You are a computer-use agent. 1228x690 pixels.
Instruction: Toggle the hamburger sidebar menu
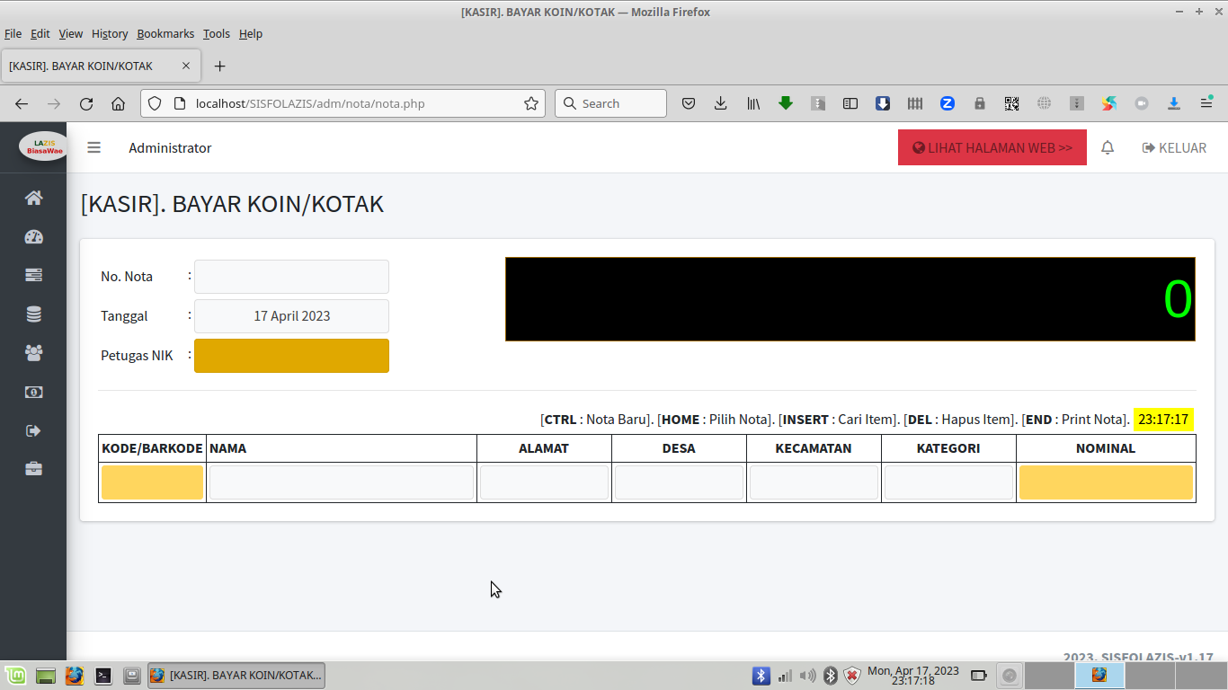click(x=93, y=147)
